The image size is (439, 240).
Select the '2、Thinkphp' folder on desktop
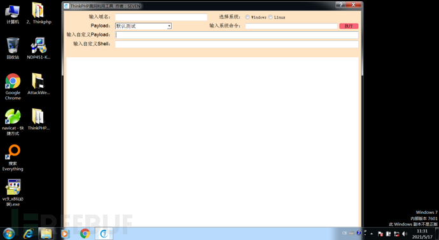39,13
